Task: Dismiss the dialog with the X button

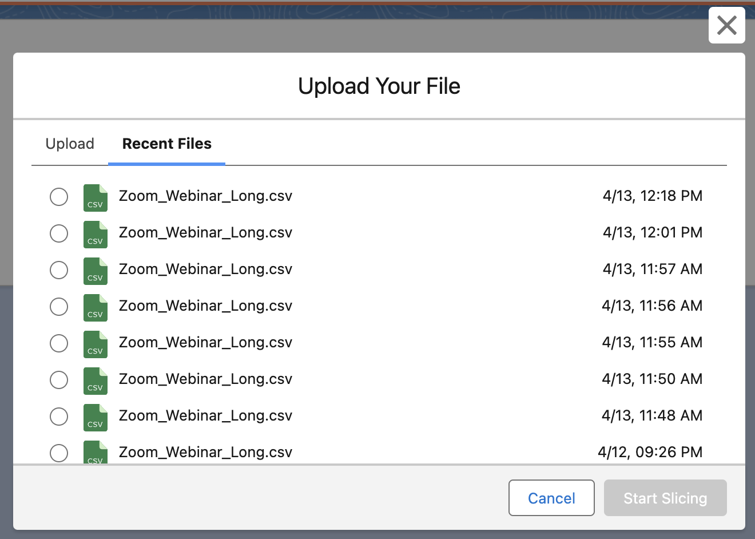Action: pyautogui.click(x=726, y=25)
